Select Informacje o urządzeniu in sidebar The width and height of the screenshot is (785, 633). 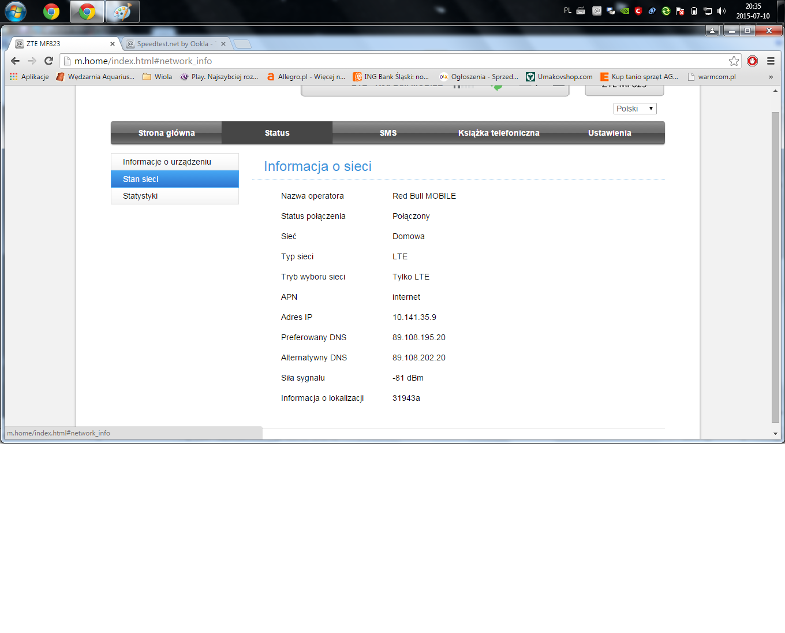175,162
